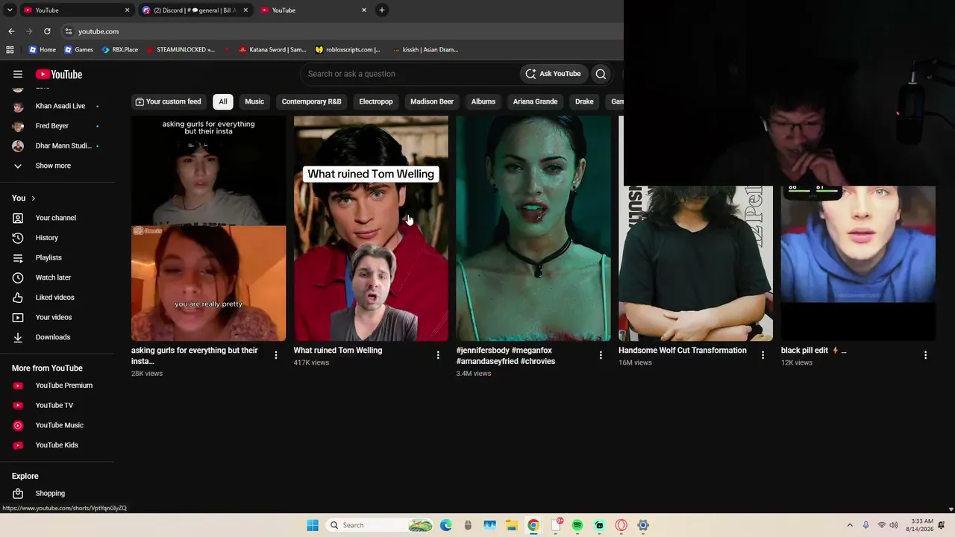This screenshot has width=955, height=537.
Task: Open YouTube Kids from sidebar
Action: (57, 445)
